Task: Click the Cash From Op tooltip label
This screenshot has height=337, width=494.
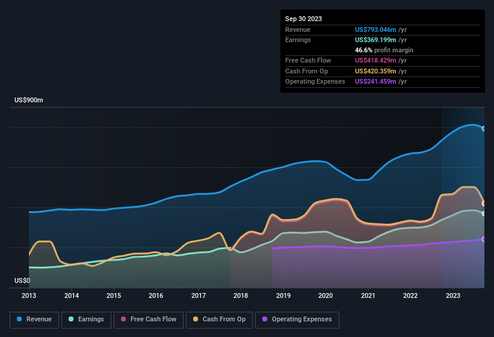Action: [x=306, y=71]
